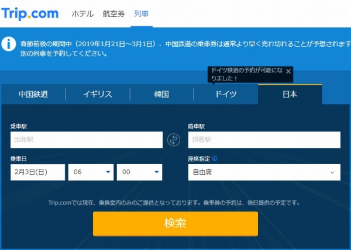Switch to イギリス tab

point(97,94)
